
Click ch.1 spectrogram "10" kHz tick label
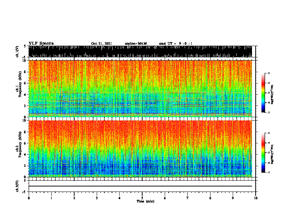tap(24, 61)
